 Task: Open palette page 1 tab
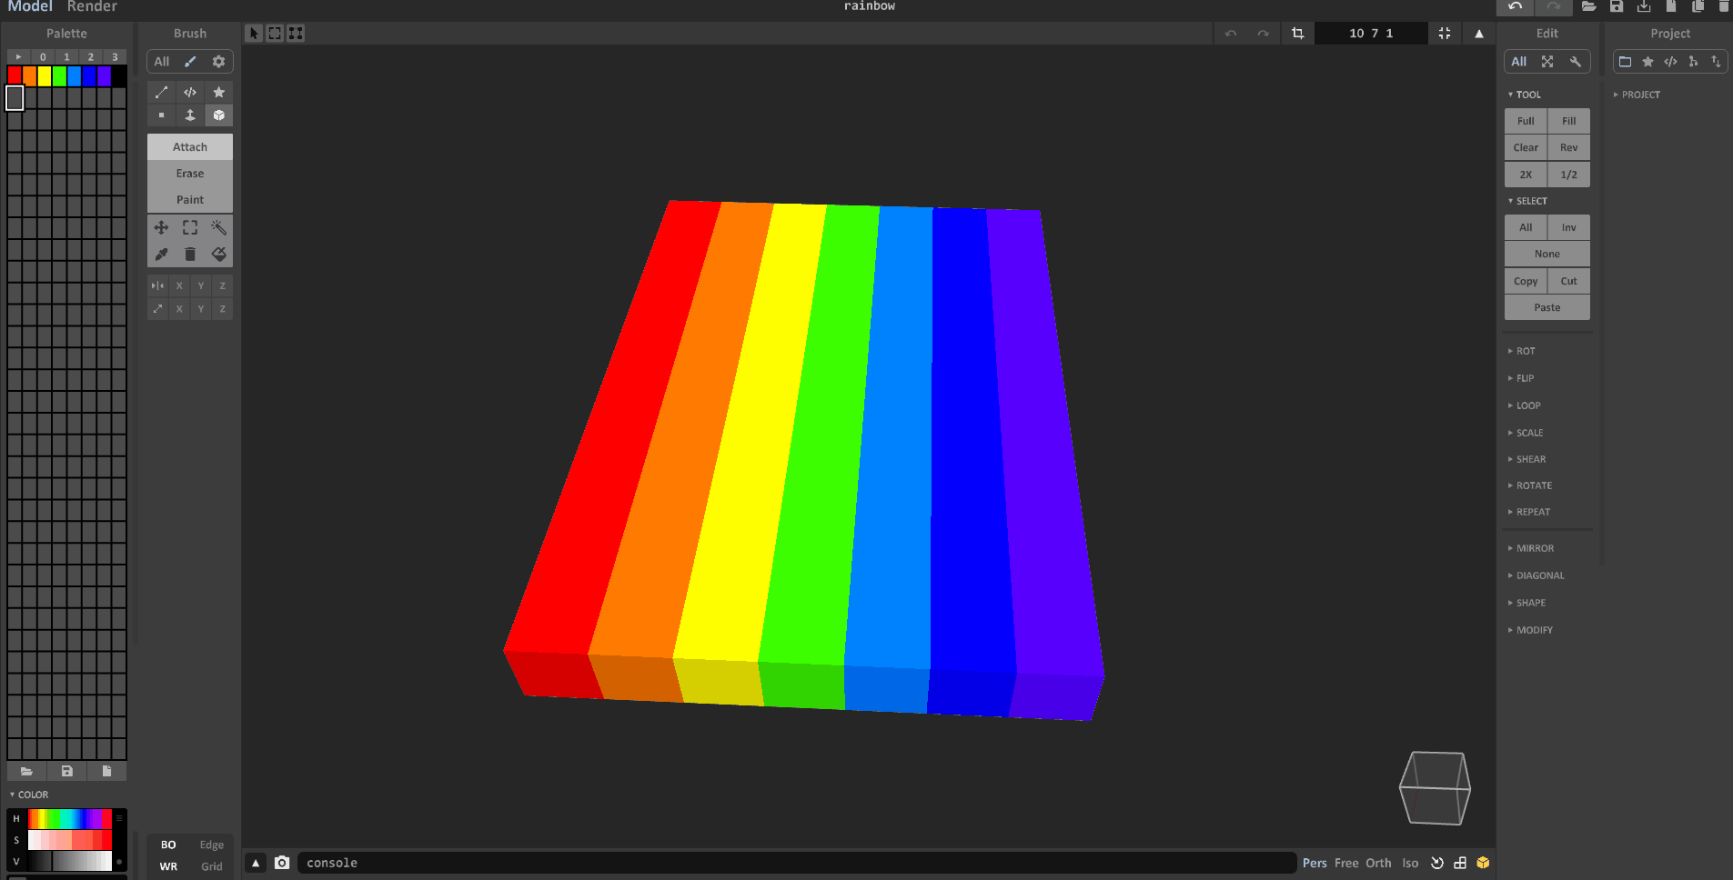(x=66, y=56)
